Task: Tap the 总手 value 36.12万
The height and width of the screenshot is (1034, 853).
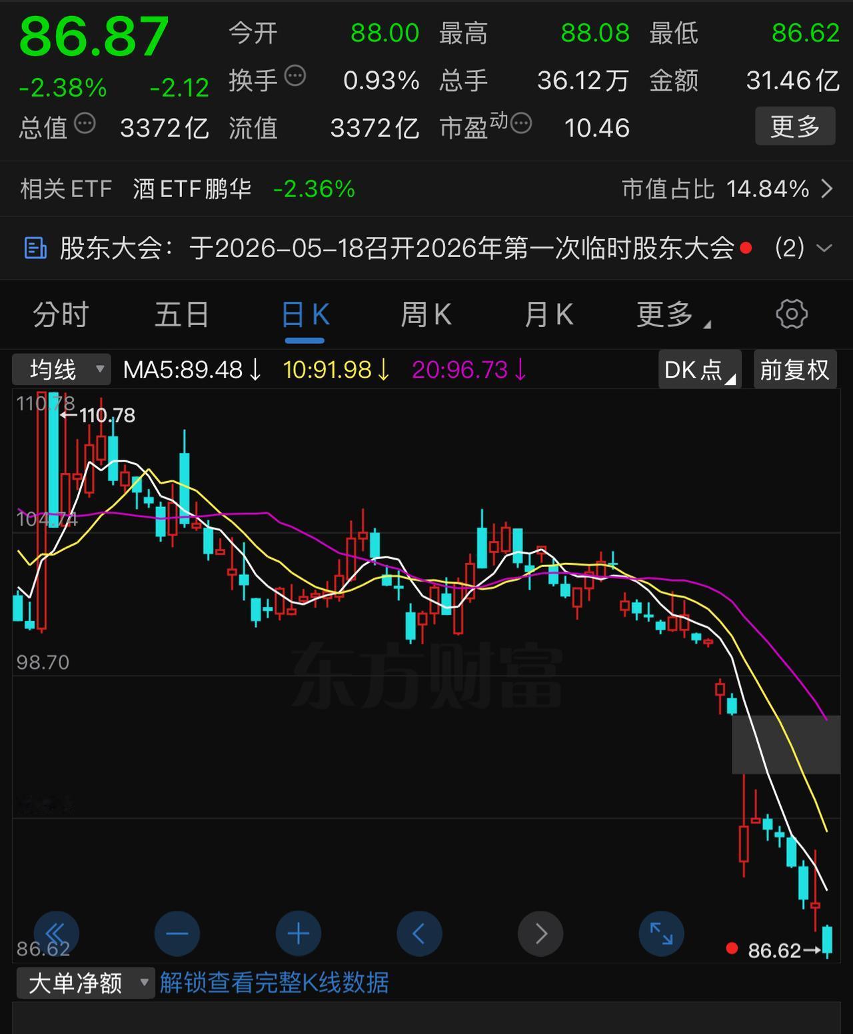Action: (x=583, y=81)
